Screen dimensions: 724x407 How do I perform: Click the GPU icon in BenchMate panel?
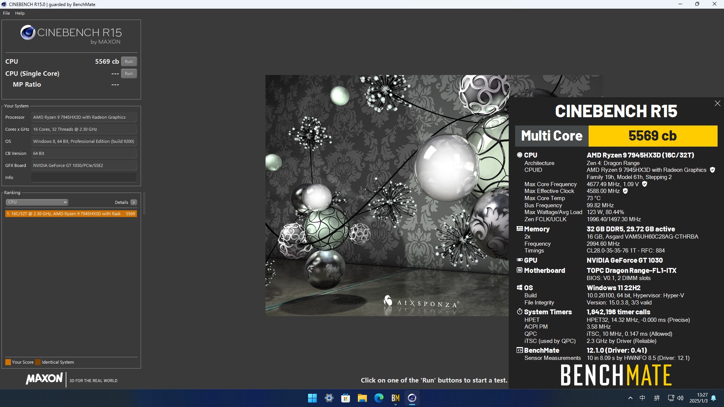[x=519, y=260]
